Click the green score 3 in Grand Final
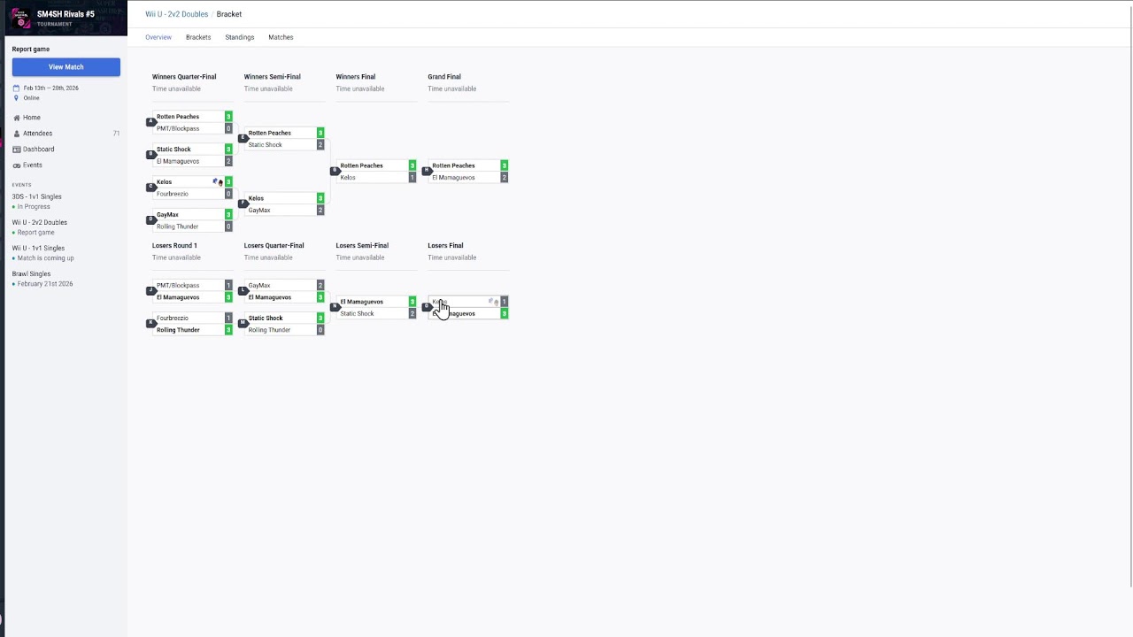Viewport: 1133px width, 637px height. [x=505, y=165]
